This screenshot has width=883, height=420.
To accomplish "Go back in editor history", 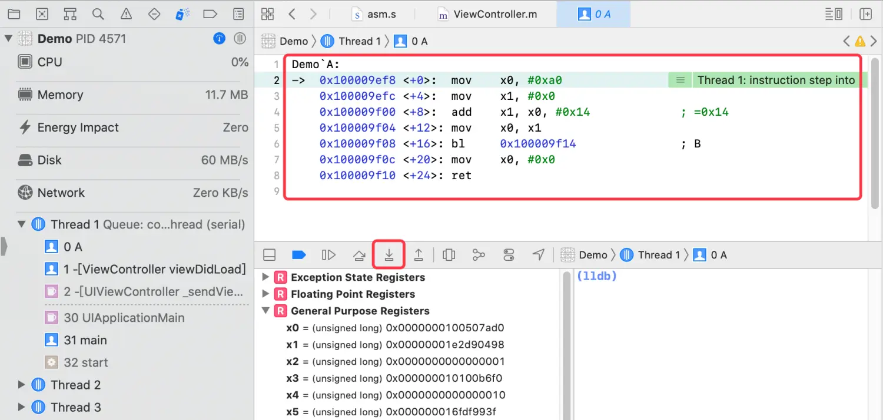I will (292, 14).
